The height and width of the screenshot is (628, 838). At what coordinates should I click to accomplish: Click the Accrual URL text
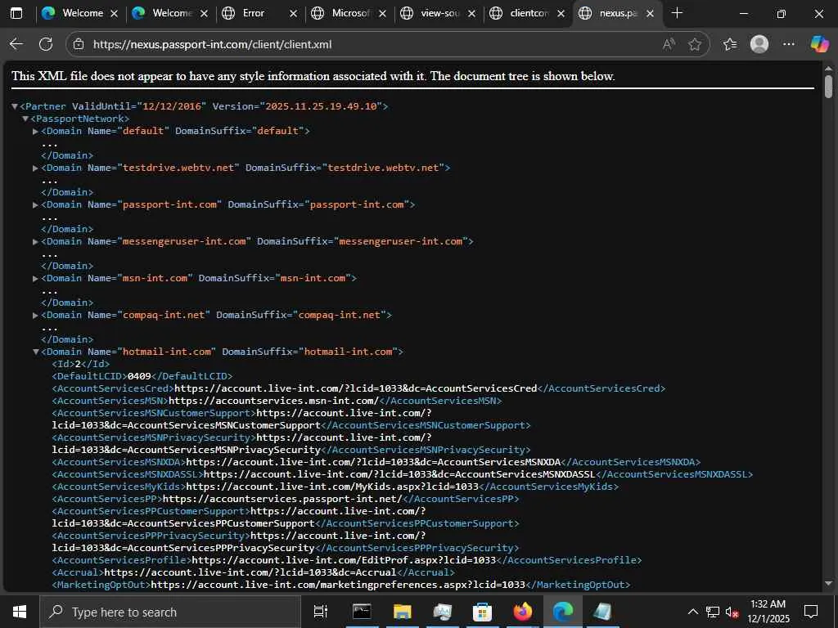click(x=250, y=572)
